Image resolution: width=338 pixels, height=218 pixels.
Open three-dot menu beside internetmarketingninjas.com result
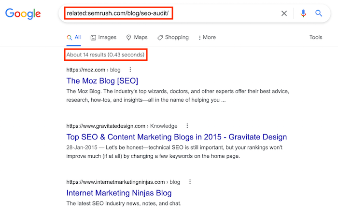tap(190, 182)
